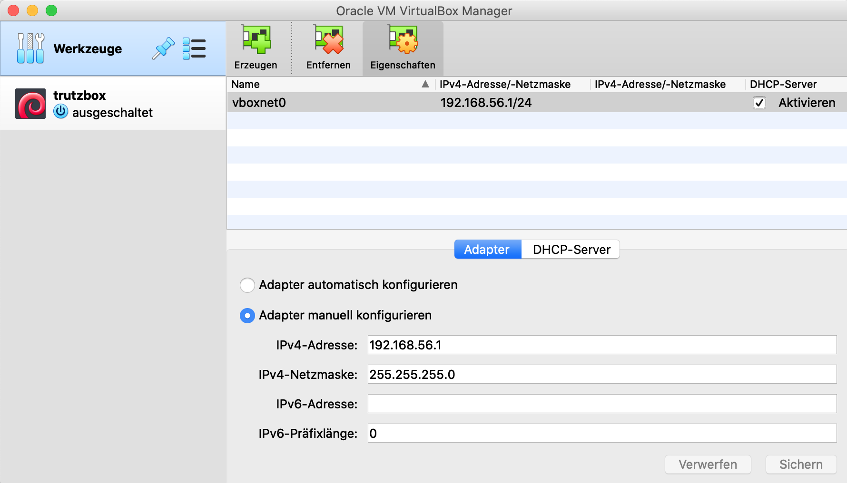
Task: Toggle the Eigenschaften properties icon
Action: (x=403, y=40)
